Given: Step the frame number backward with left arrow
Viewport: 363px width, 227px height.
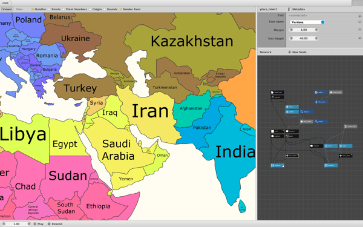Looking at the screenshot, I should (x=4, y=224).
